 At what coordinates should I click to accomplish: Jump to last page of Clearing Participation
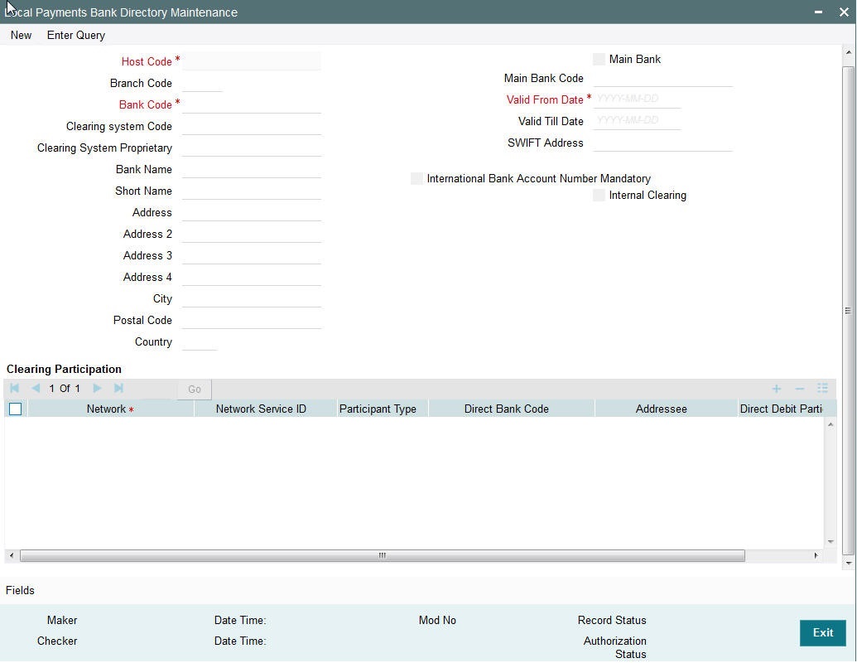118,389
